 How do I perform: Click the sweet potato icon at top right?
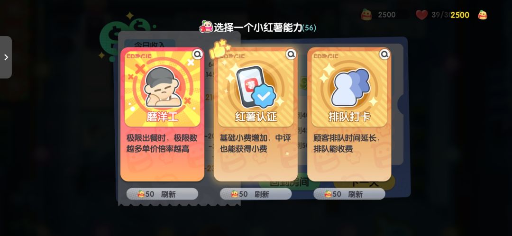[482, 15]
